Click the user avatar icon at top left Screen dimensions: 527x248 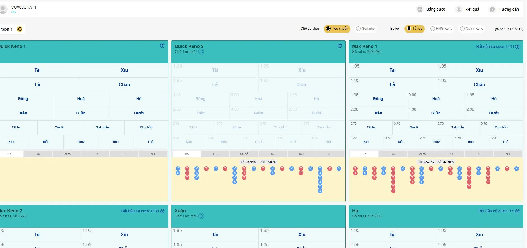pyautogui.click(x=3, y=9)
